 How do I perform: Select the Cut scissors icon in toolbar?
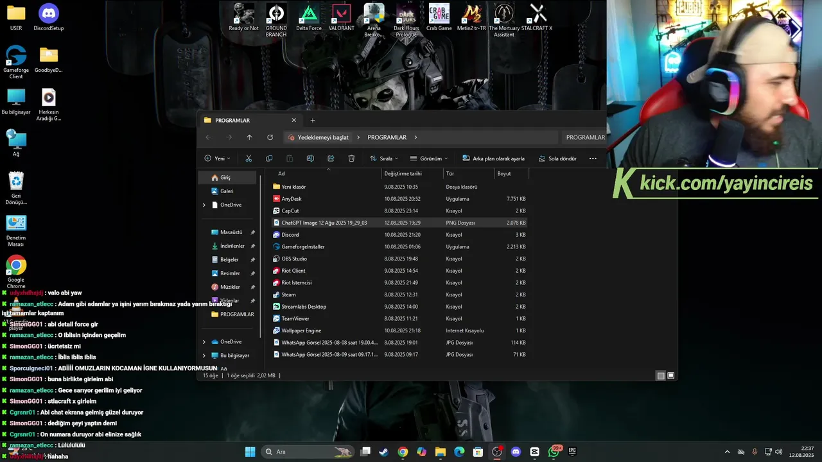click(x=249, y=158)
